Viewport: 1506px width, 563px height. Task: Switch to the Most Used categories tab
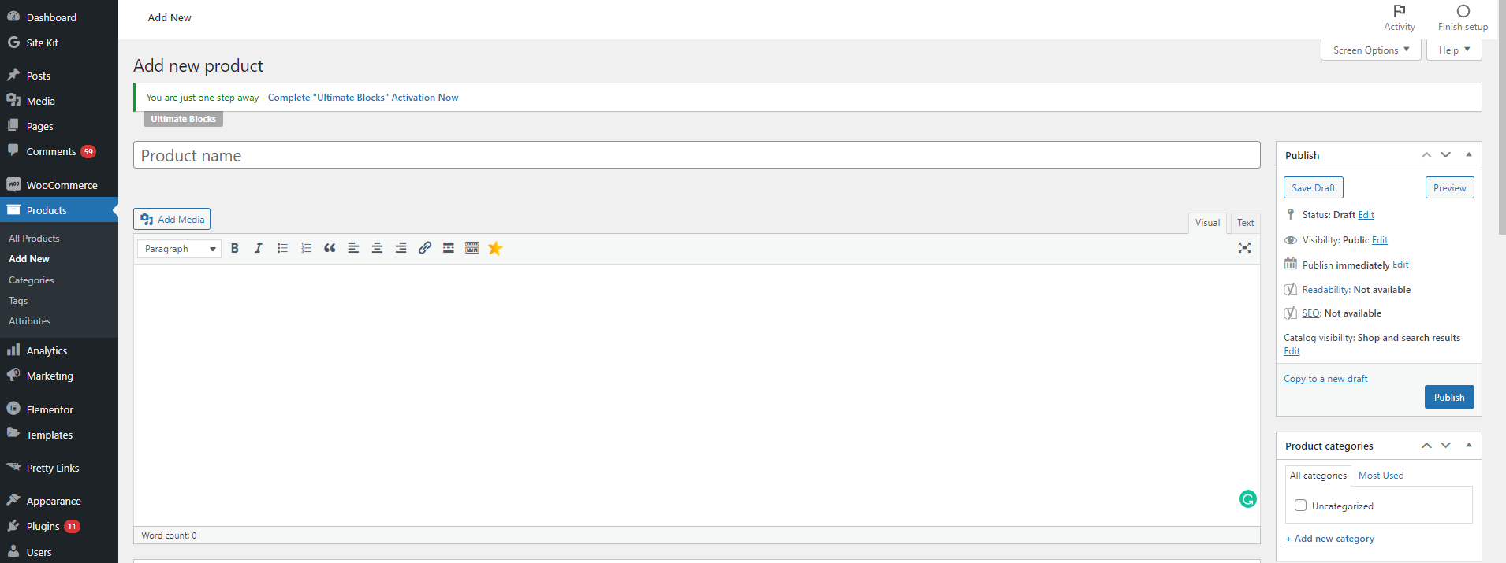point(1381,475)
